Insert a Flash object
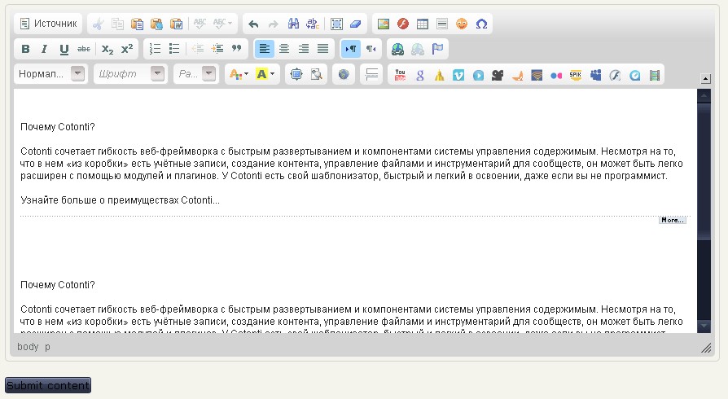 point(403,24)
